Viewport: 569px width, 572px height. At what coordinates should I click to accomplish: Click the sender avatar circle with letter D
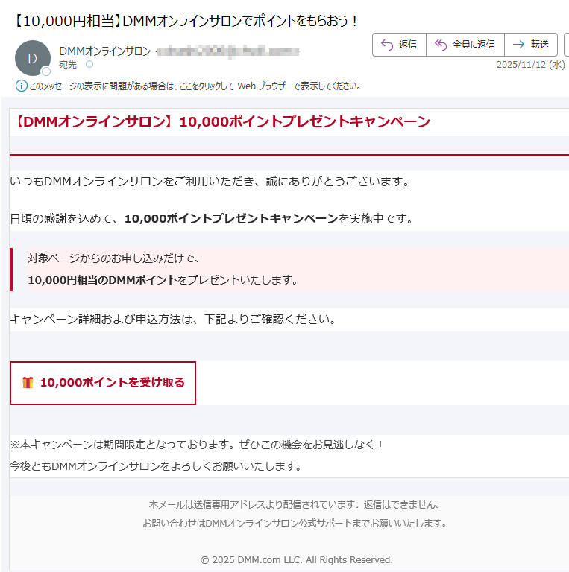[x=33, y=58]
